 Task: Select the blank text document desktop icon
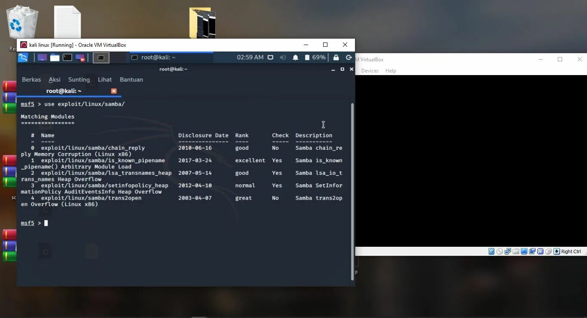pos(67,22)
